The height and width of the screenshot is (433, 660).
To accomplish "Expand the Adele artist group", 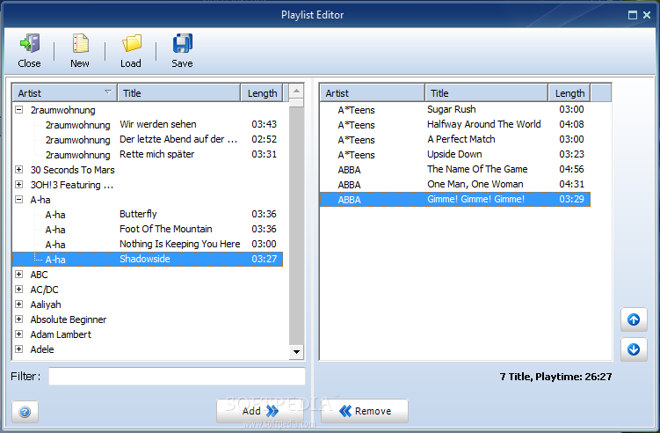I will click(19, 349).
